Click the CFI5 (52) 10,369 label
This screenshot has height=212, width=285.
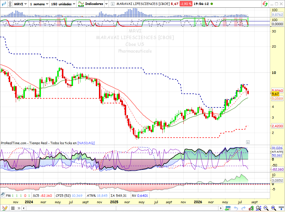69,196
